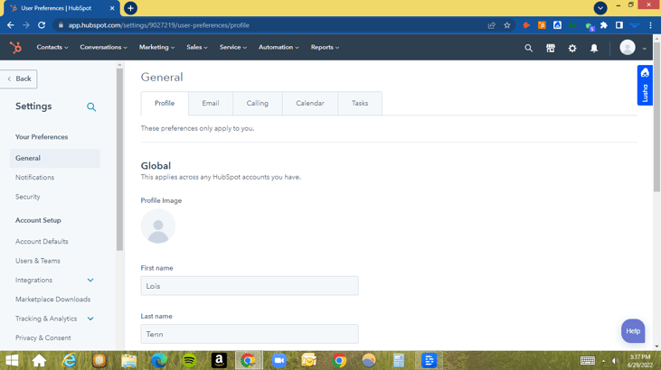Open the account avatar menu
This screenshot has width=661, height=370.
(631, 48)
